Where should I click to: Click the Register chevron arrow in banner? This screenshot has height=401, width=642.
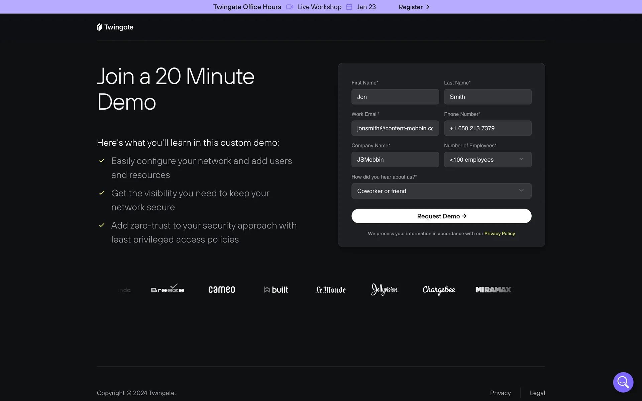click(428, 7)
